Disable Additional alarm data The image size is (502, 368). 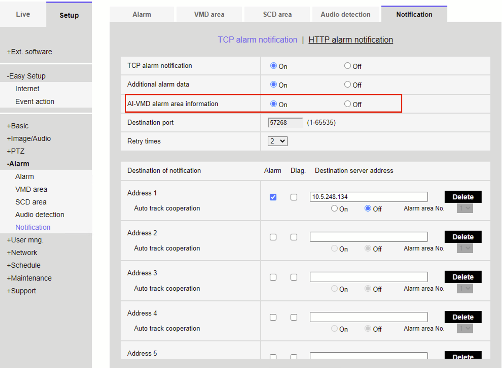347,84
